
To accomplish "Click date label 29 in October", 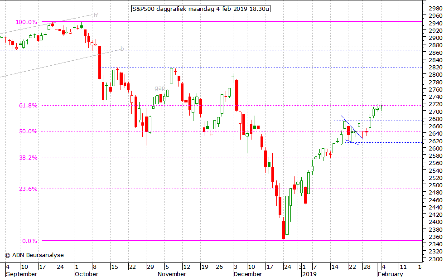I will pos(150,267).
